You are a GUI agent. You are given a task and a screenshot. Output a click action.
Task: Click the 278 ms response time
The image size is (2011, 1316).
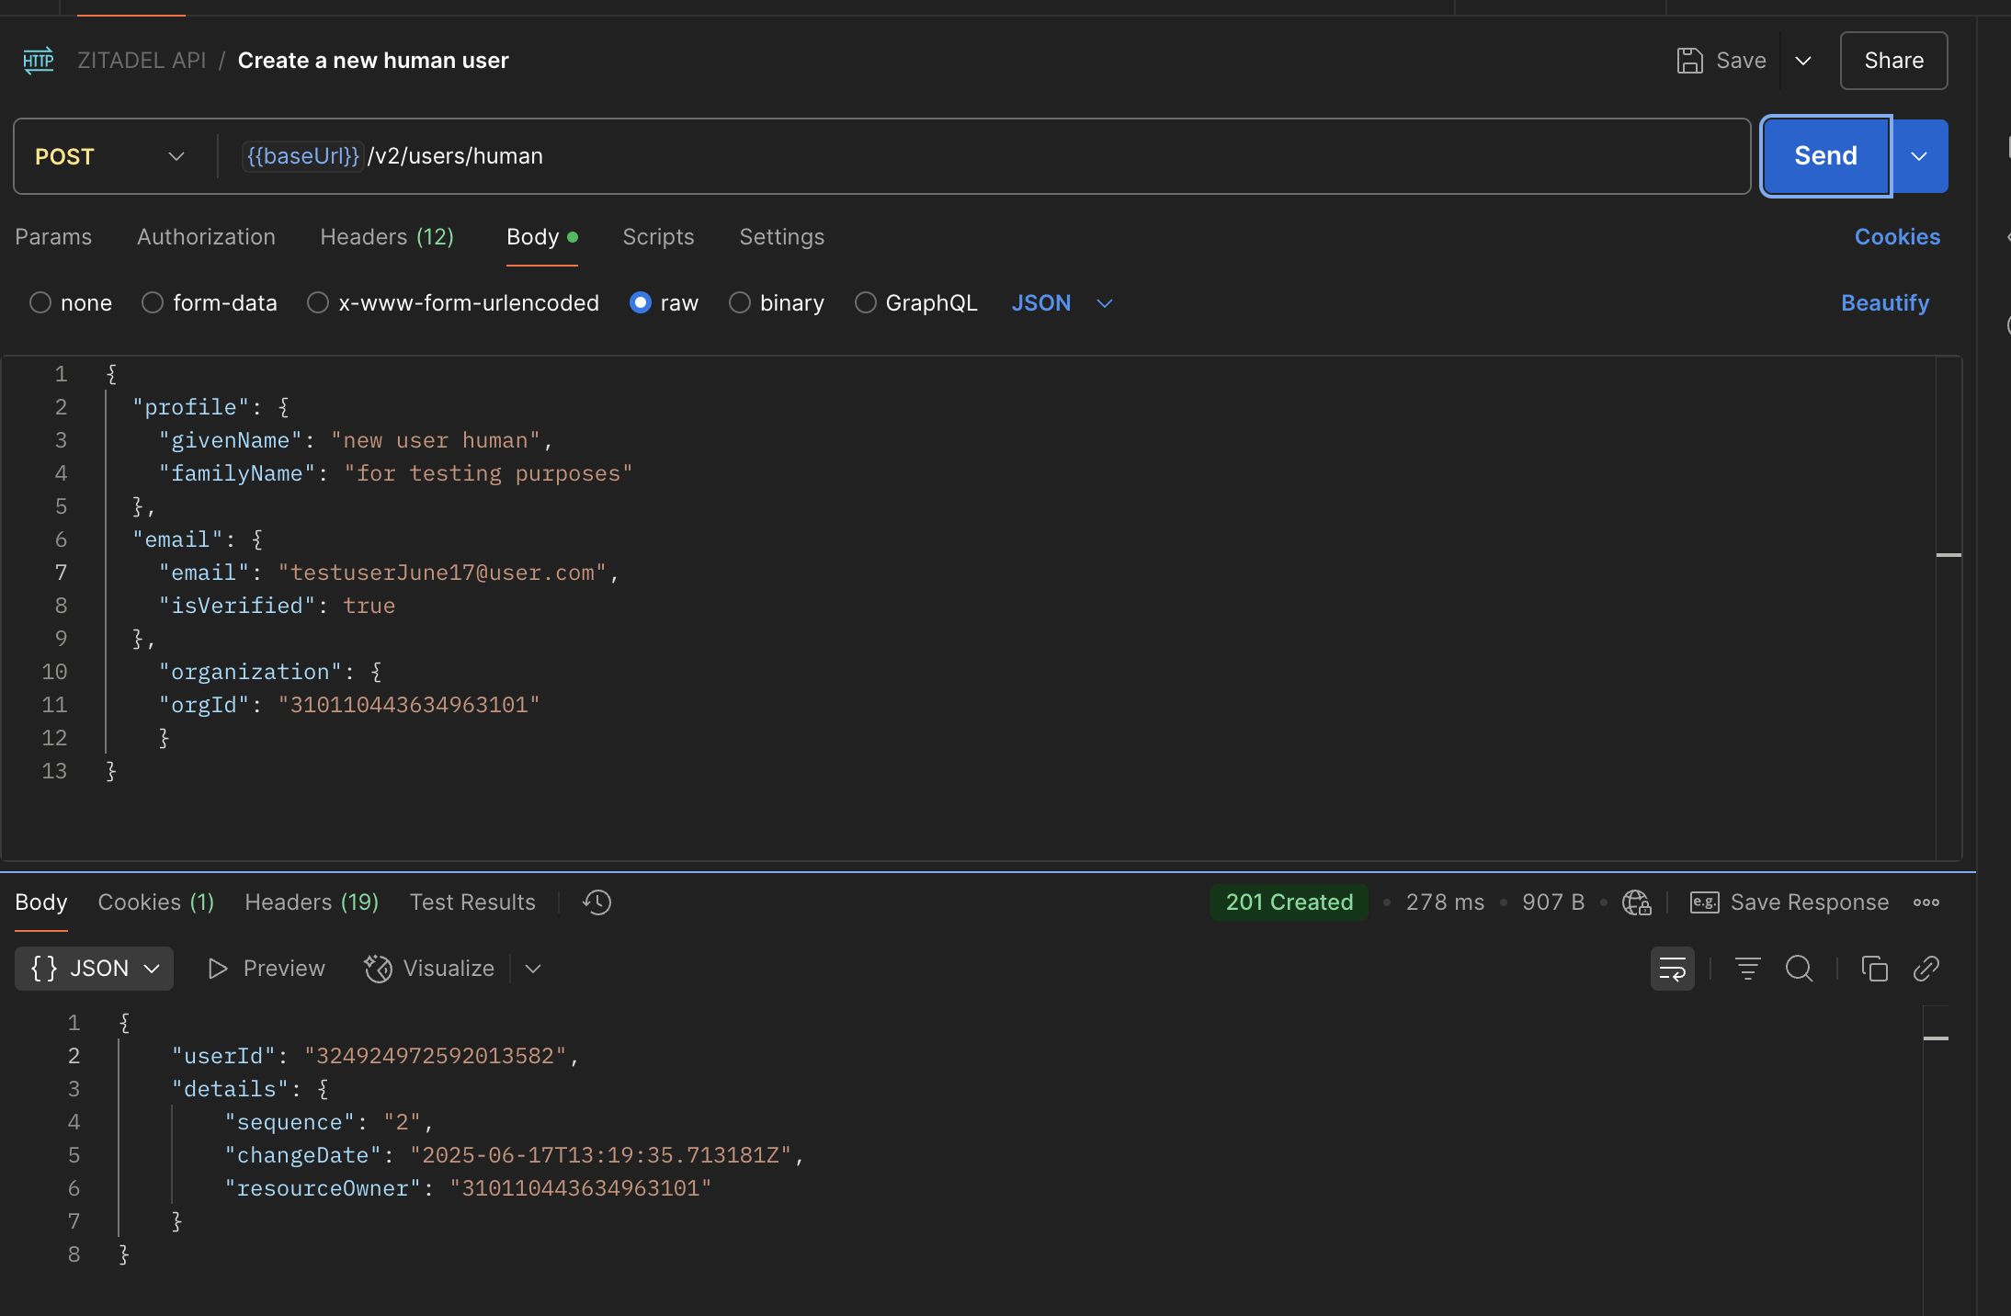point(1445,902)
